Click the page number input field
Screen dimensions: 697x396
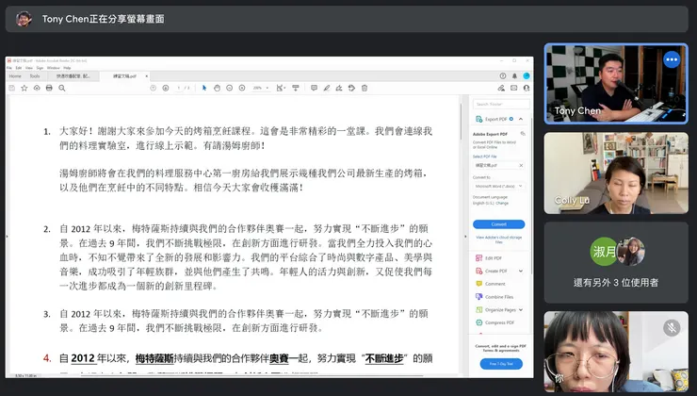179,88
